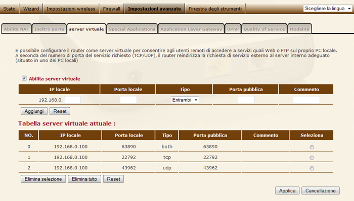
Task: Focus the IP locale last octet field
Action: [72, 100]
